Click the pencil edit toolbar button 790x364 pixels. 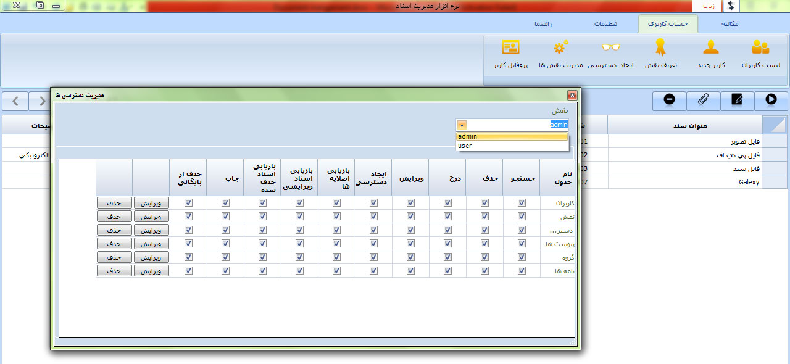point(737,100)
